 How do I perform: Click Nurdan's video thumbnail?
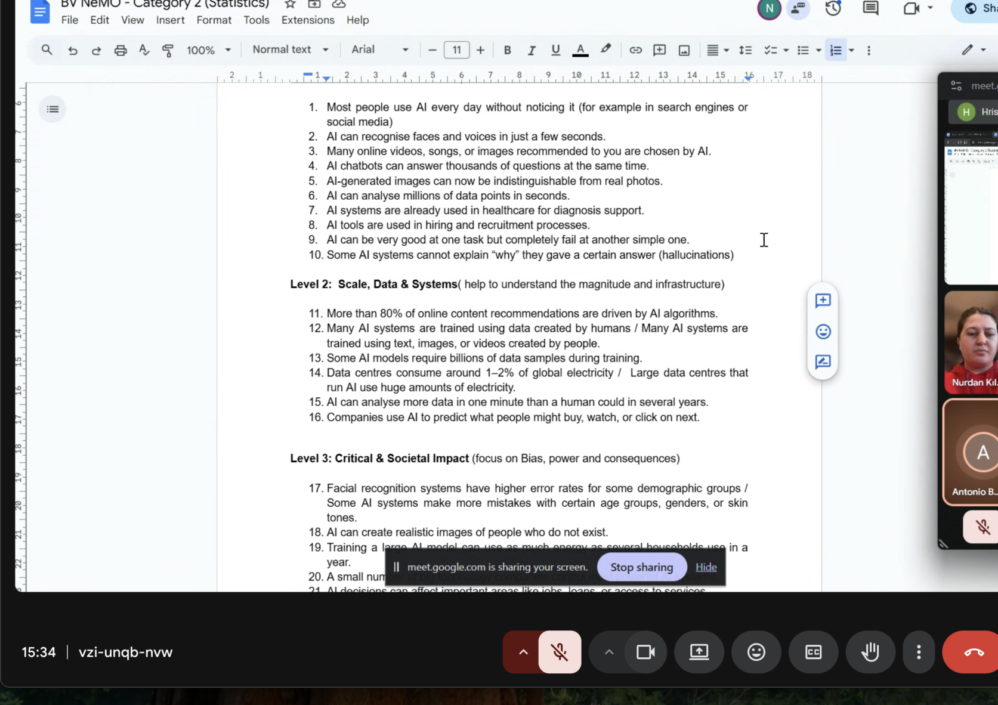tap(971, 342)
